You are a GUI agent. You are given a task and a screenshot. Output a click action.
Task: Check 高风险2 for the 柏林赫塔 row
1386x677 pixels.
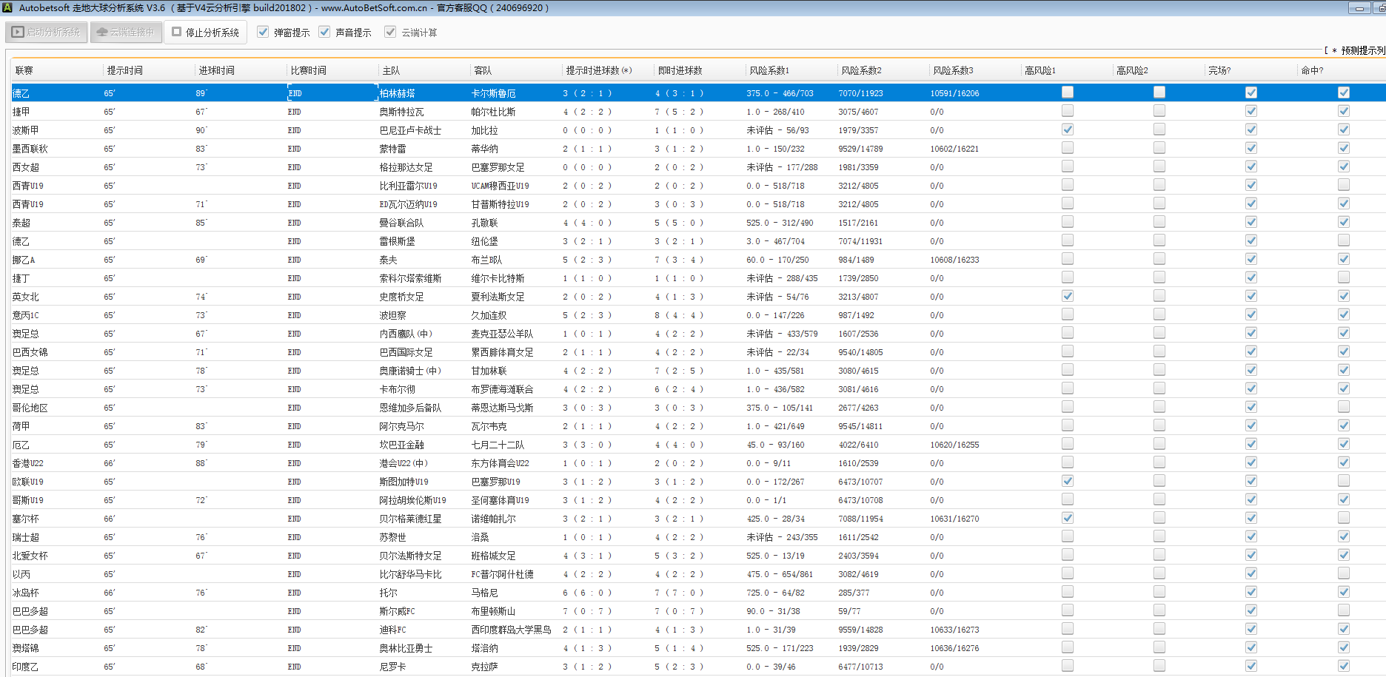(1159, 92)
